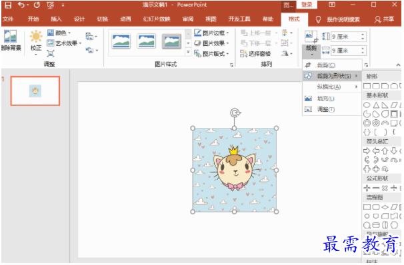
Task: Open 图片样式 group dialog launcher
Action: click(x=231, y=65)
